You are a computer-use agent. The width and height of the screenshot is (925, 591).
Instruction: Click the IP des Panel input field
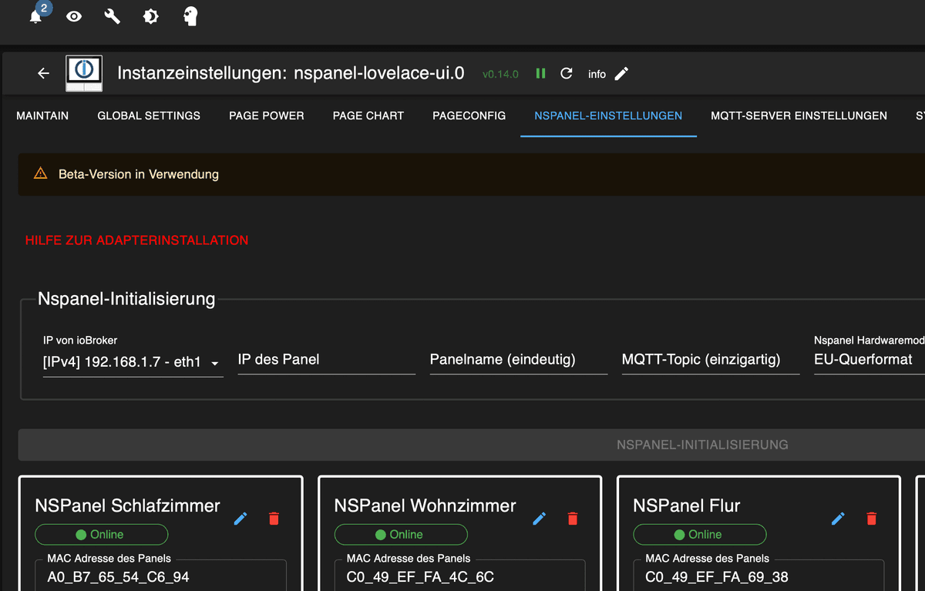(326, 360)
